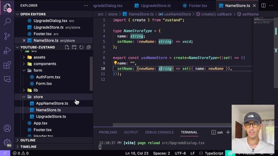Open the OUTPUT panel tab

pyautogui.click(x=131, y=132)
